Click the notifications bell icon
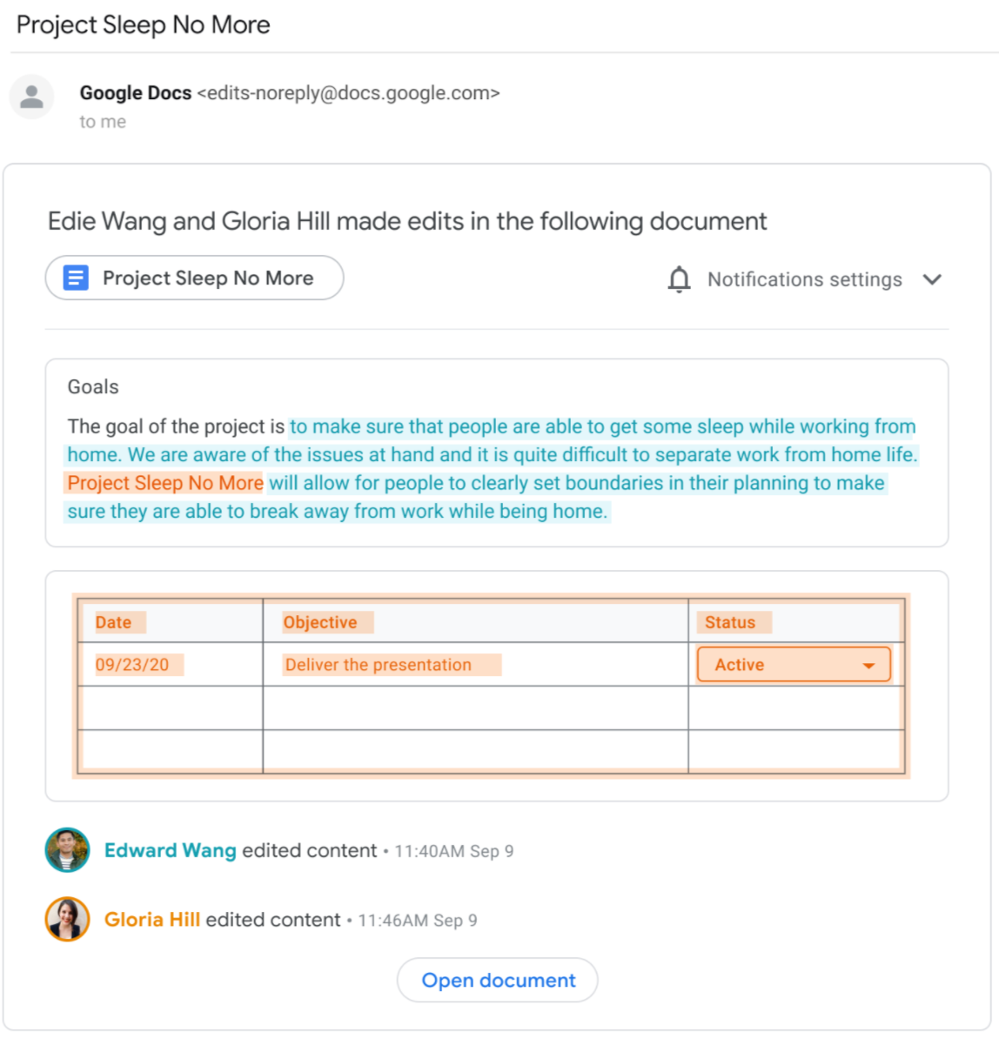The image size is (999, 1039). pos(679,279)
